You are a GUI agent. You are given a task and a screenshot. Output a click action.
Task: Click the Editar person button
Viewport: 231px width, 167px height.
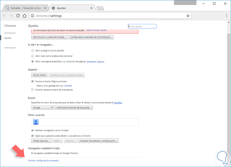(x=58, y=141)
